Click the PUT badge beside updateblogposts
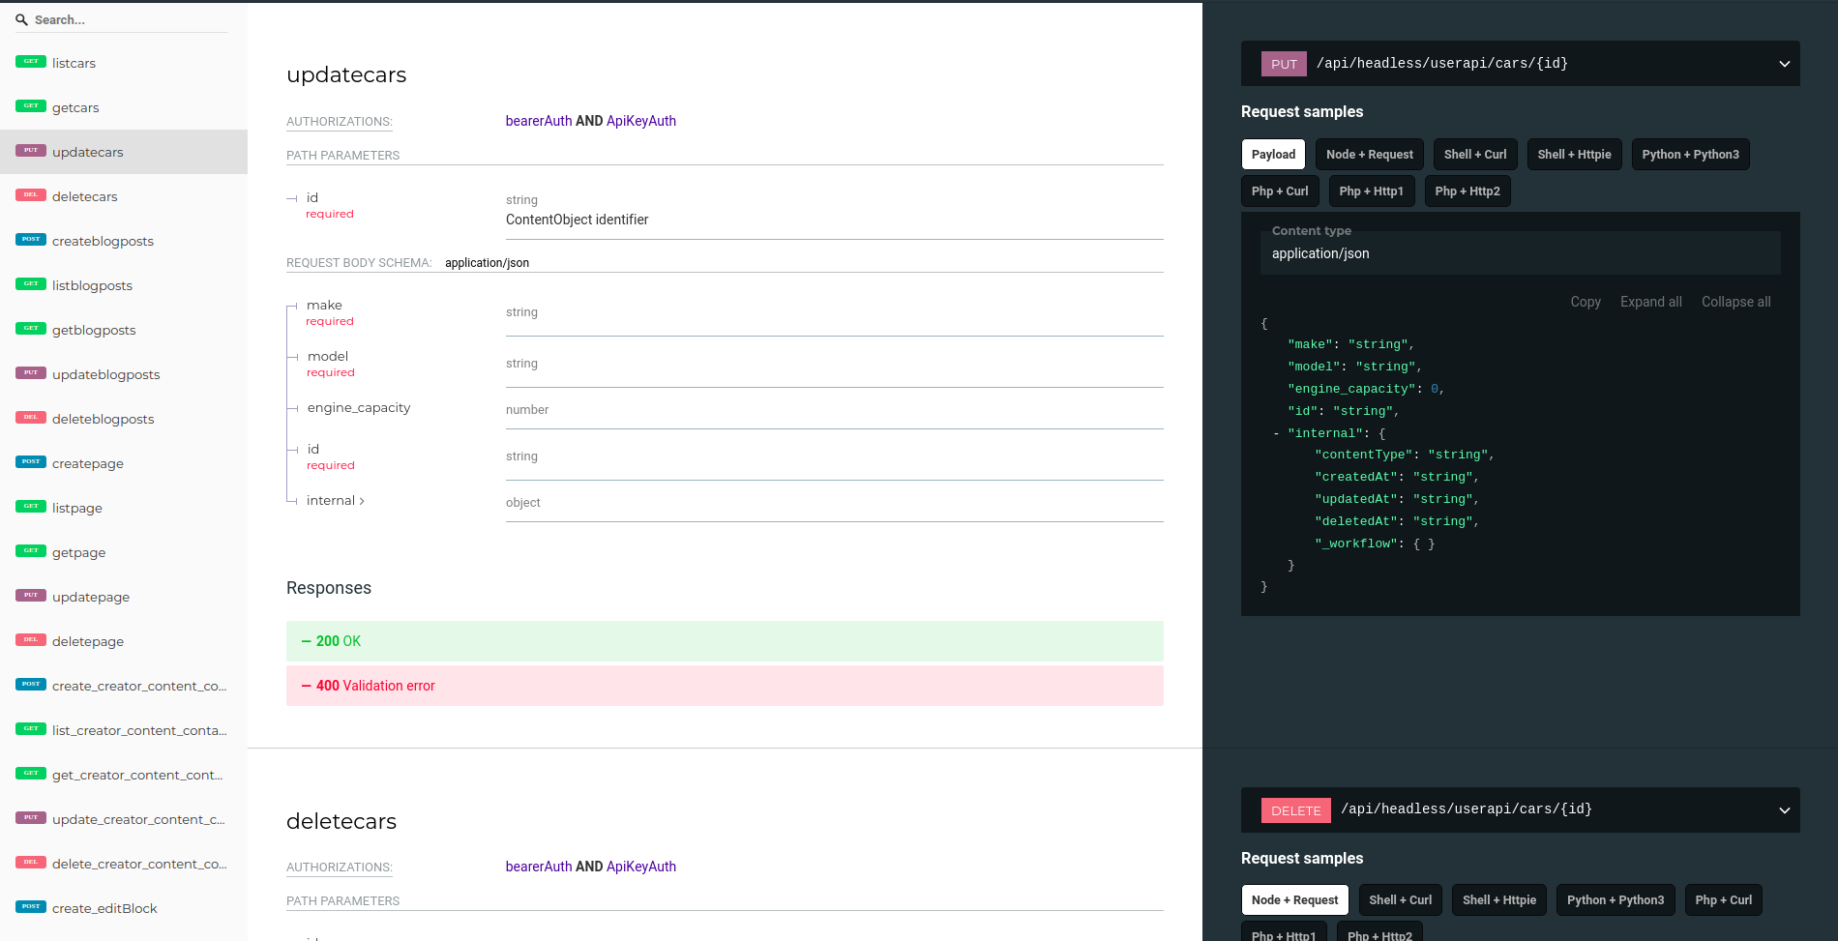Image resolution: width=1838 pixels, height=941 pixels. (x=31, y=373)
